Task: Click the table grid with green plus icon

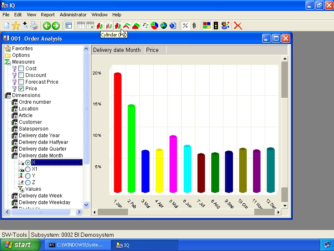Action: [90, 26]
